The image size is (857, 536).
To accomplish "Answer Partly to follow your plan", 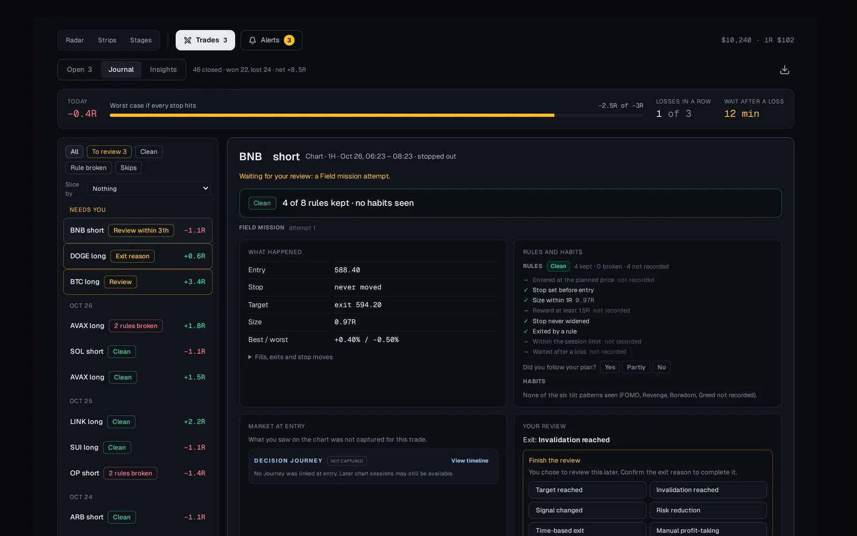I will pyautogui.click(x=636, y=367).
